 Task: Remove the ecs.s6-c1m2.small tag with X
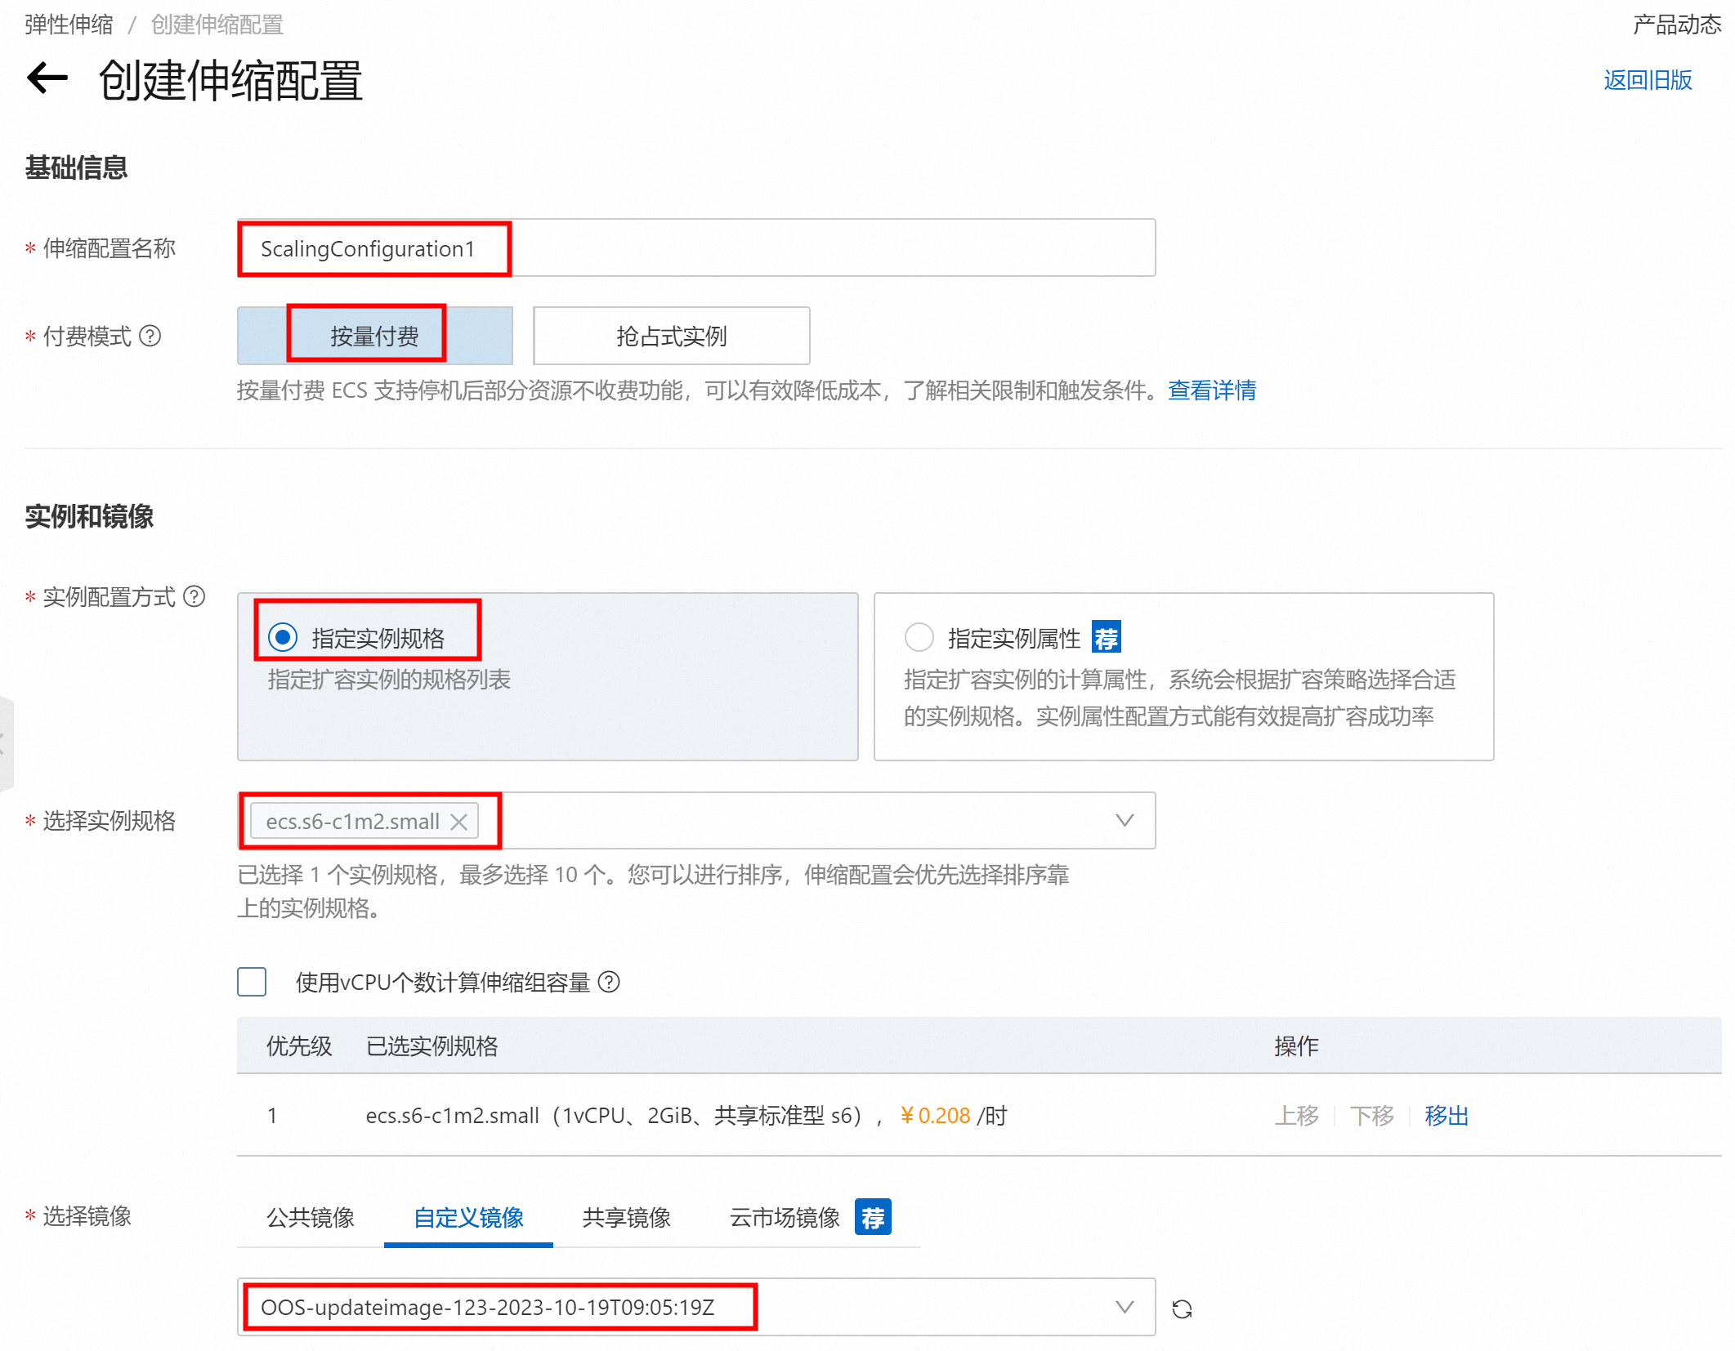coord(459,822)
